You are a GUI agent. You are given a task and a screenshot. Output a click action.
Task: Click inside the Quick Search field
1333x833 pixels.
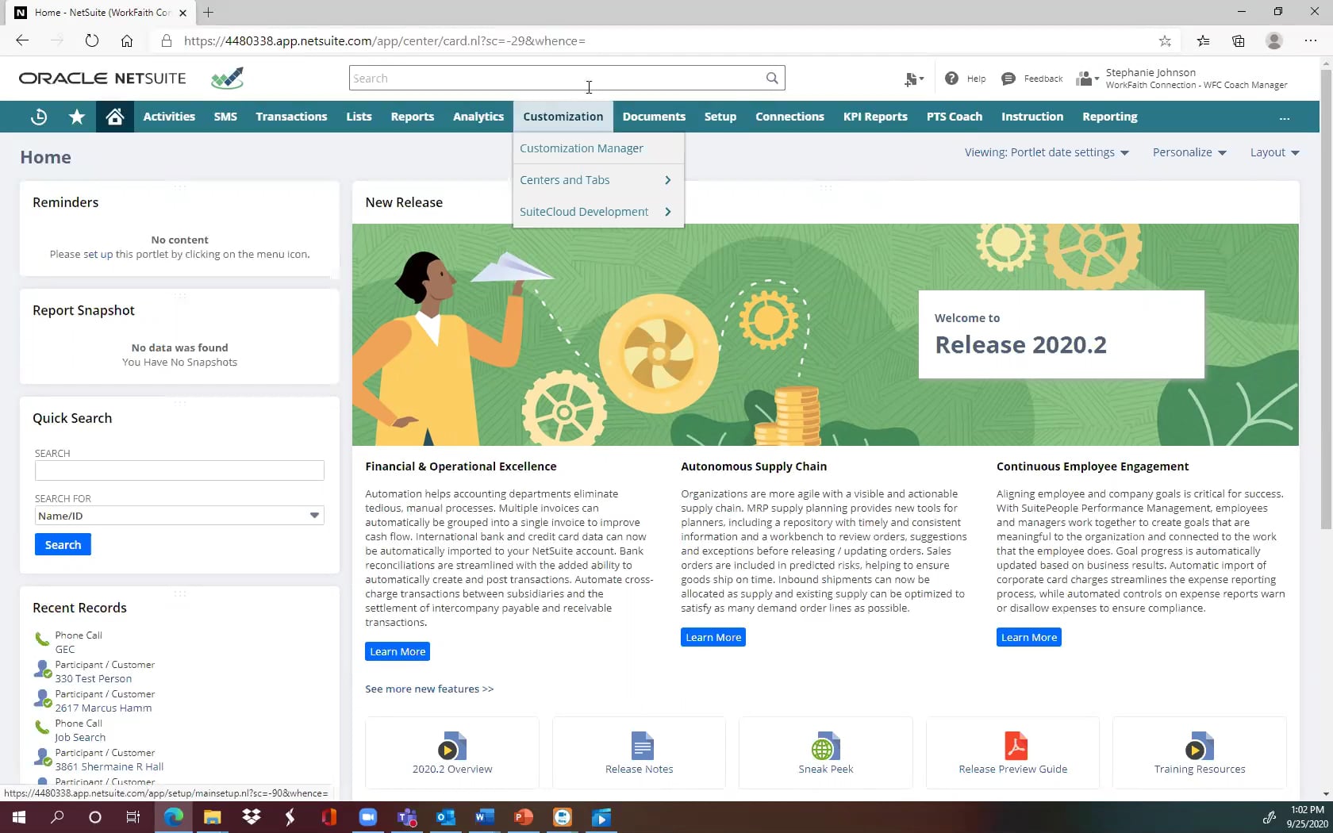click(179, 470)
